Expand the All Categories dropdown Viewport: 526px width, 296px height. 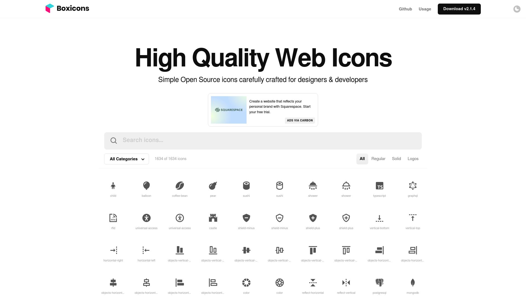(127, 159)
